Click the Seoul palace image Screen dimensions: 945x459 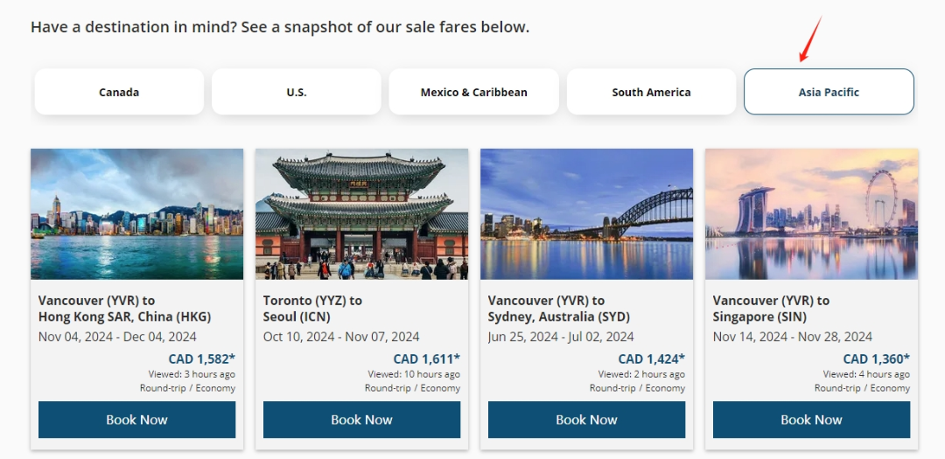tap(361, 214)
